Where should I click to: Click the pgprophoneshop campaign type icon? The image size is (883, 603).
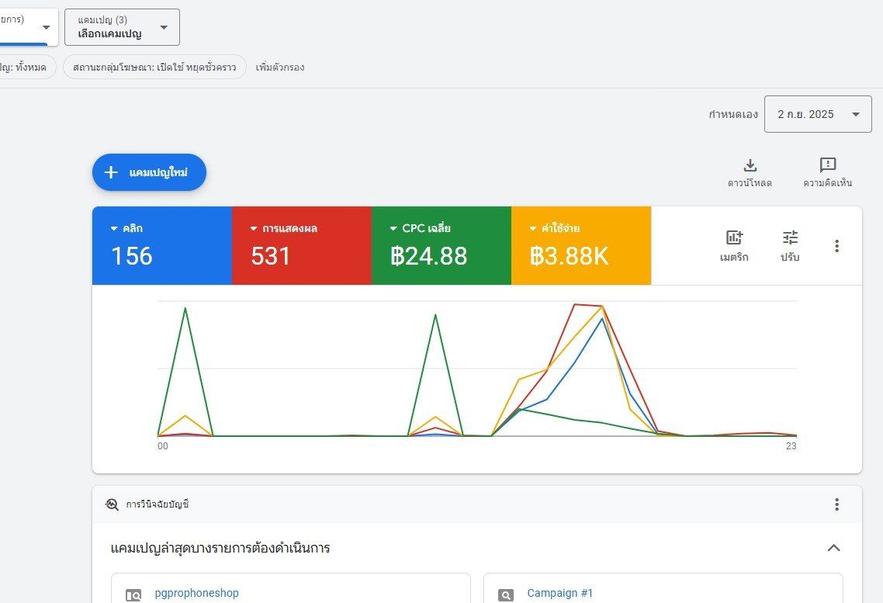[x=133, y=595]
